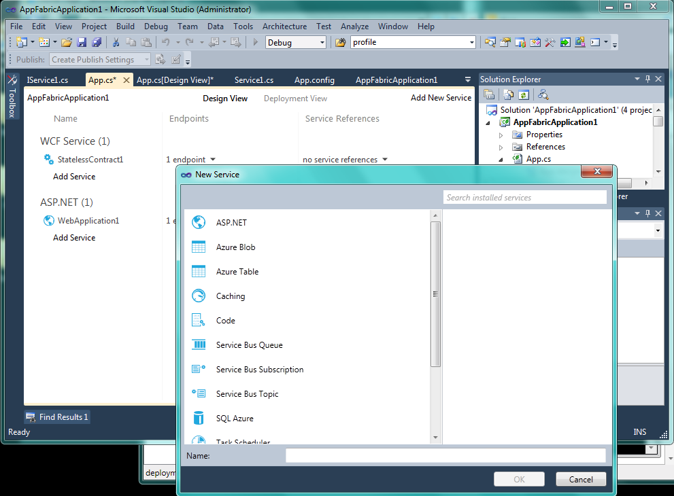Cut selection with the scissors icon
This screenshot has width=674, height=496.
tap(116, 42)
